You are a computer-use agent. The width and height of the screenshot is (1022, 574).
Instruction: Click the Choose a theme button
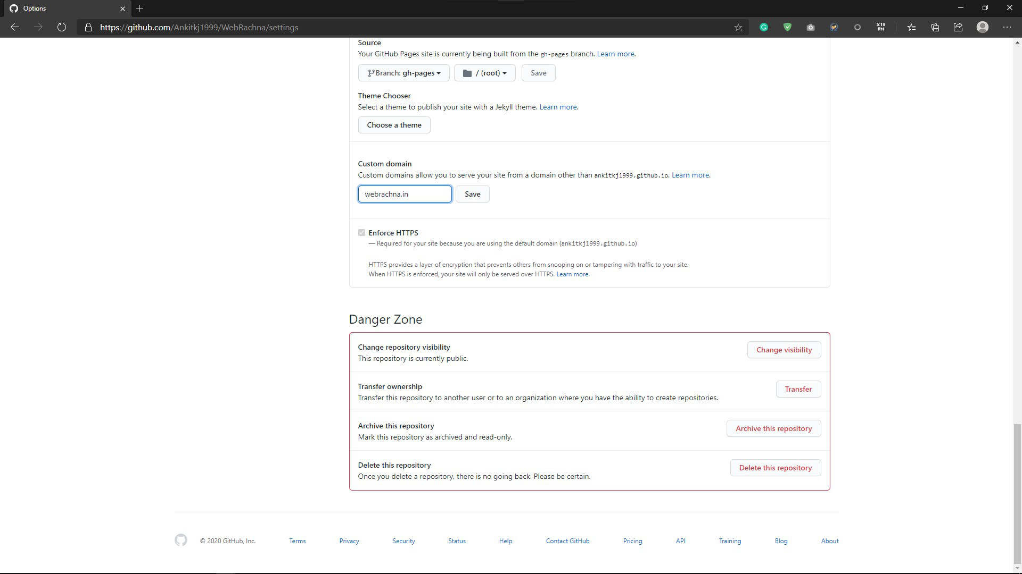pos(394,125)
